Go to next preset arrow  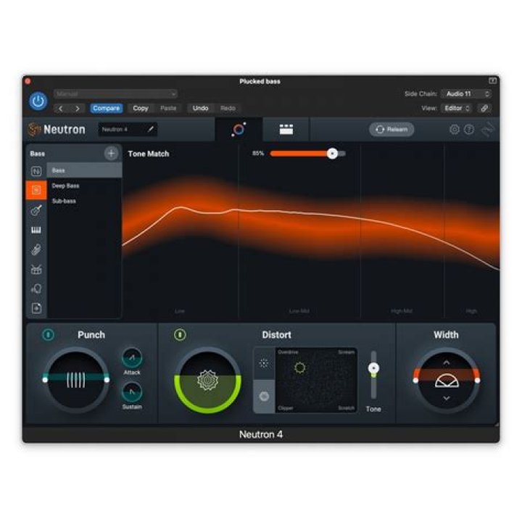[x=78, y=108]
